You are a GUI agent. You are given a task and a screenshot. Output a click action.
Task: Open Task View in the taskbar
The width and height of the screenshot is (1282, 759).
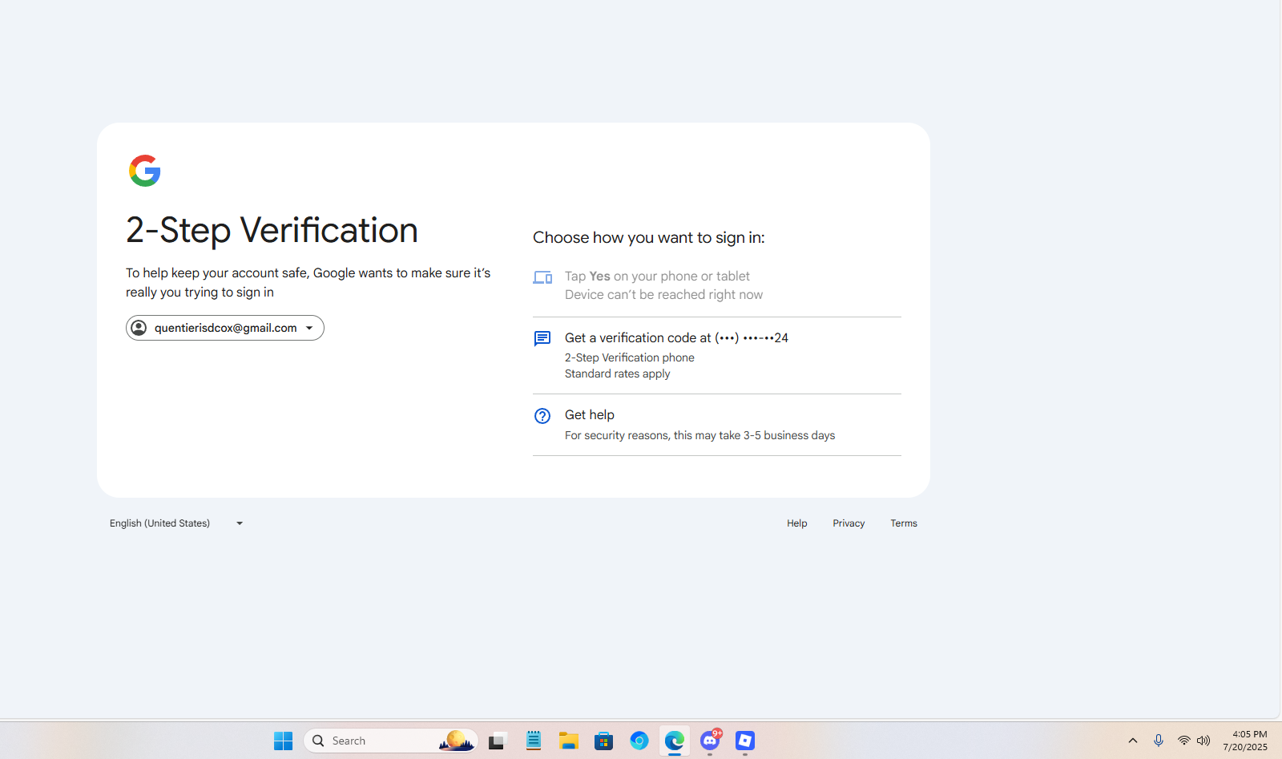498,741
